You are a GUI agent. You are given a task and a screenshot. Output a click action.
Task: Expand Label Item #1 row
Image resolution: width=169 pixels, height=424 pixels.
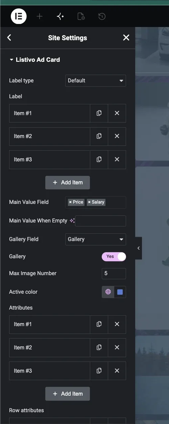point(50,113)
